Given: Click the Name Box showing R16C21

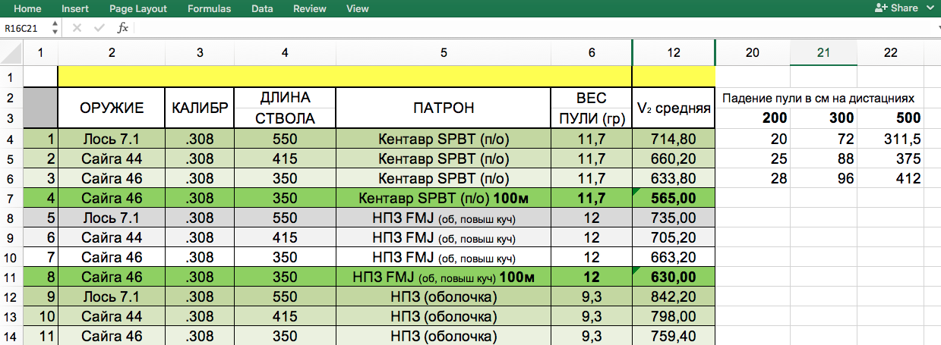Looking at the screenshot, I should point(24,28).
